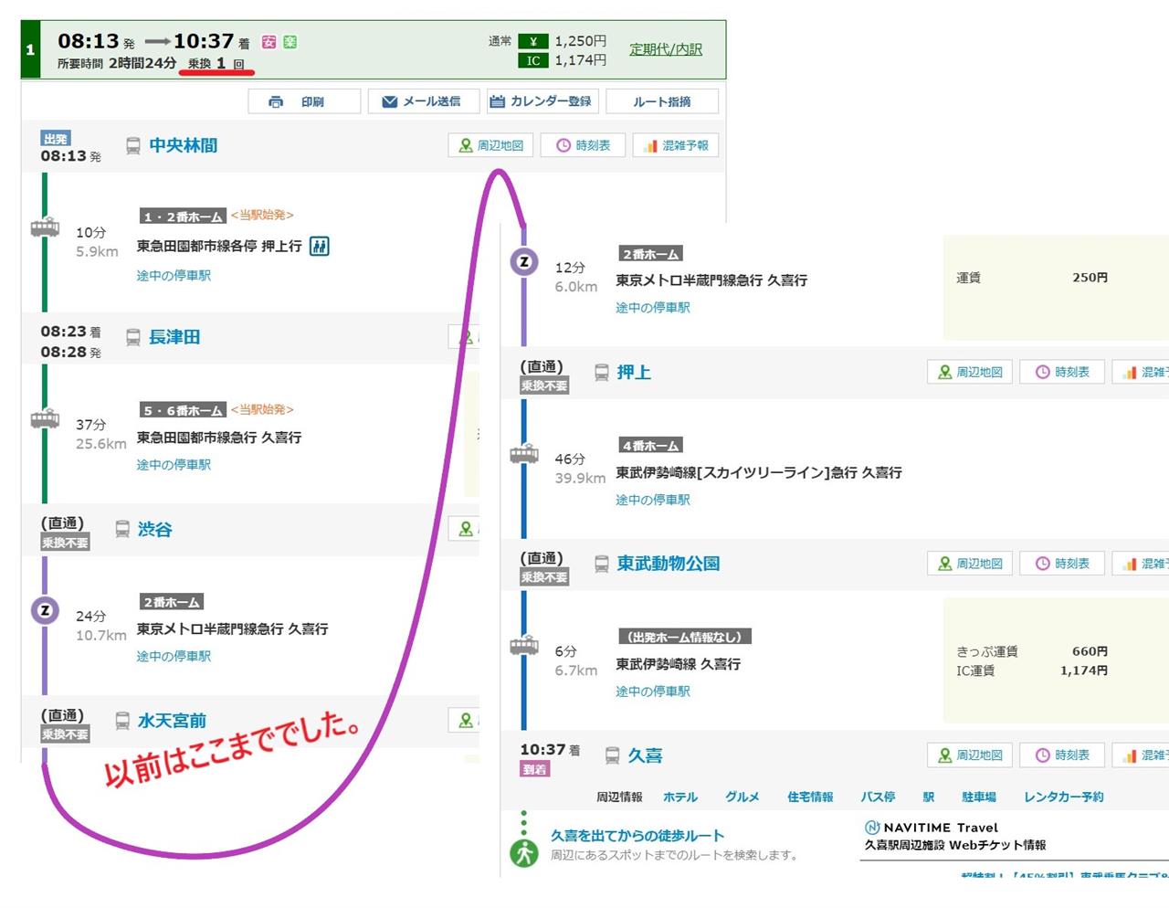Screen dimensions: 1169x908
Task: Expand 途中の停車駅 under 東急田園都市線急行 久喜行
Action: click(174, 464)
